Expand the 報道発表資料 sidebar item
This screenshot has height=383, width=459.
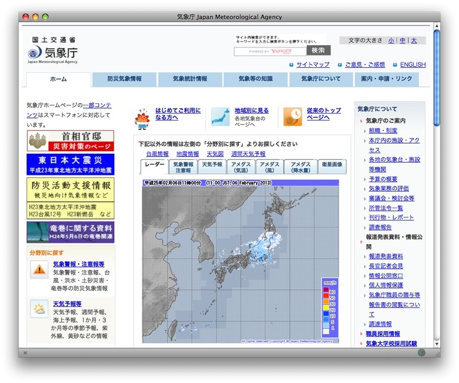click(x=385, y=256)
